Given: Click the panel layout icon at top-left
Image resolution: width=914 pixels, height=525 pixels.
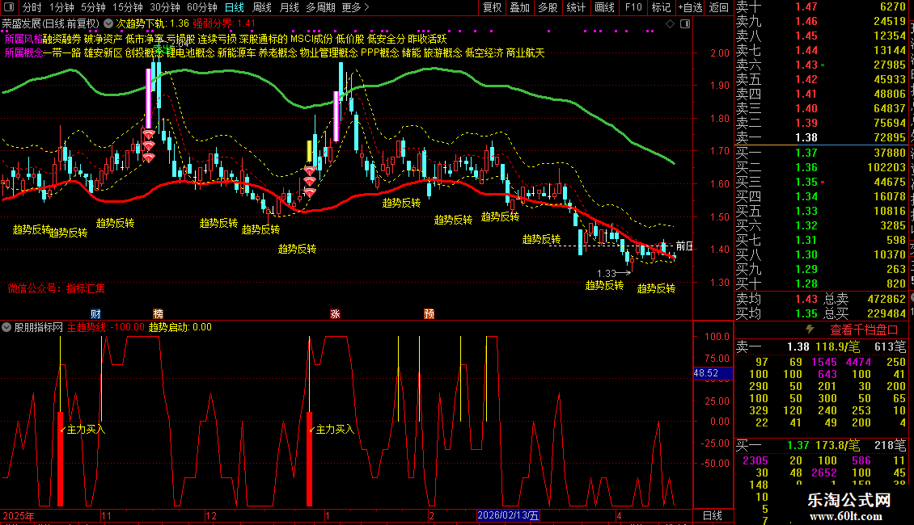Looking at the screenshot, I should coord(8,7).
